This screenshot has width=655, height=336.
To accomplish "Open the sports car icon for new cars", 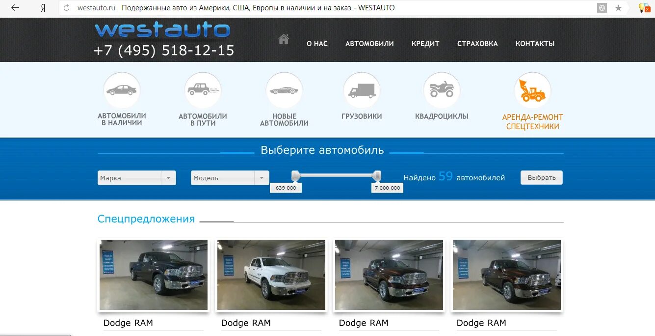I will click(x=284, y=90).
